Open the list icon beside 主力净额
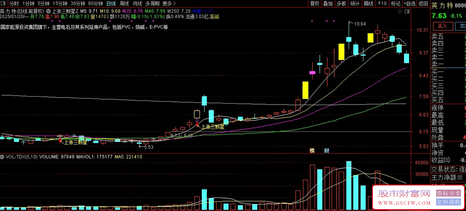 pos(460,178)
